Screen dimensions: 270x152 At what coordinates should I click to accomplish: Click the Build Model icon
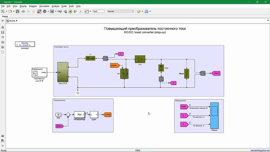tap(146, 11)
